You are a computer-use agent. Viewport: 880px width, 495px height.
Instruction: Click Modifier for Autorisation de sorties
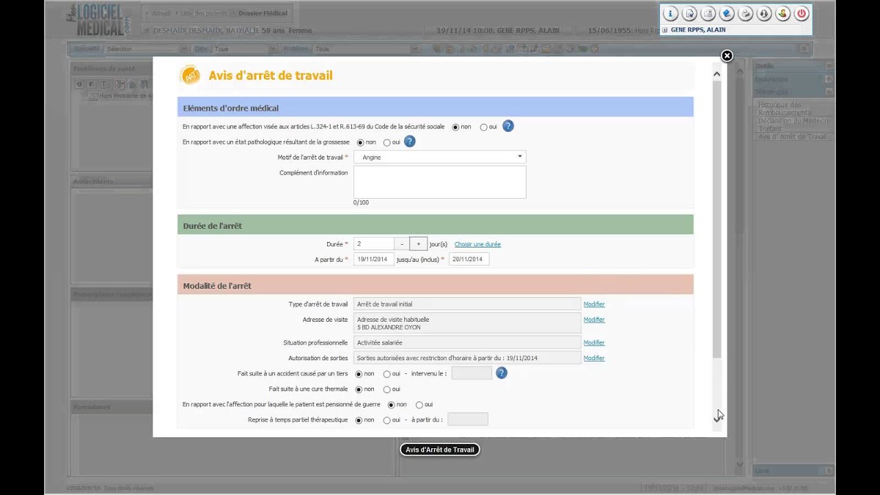[x=594, y=358]
